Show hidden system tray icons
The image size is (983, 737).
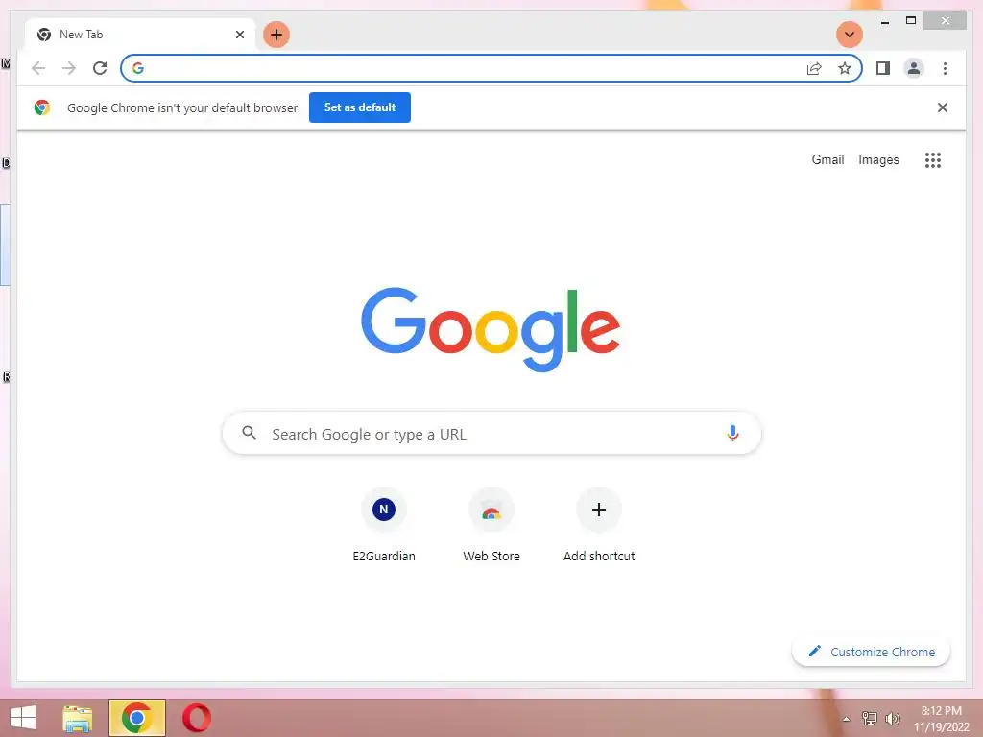click(846, 719)
